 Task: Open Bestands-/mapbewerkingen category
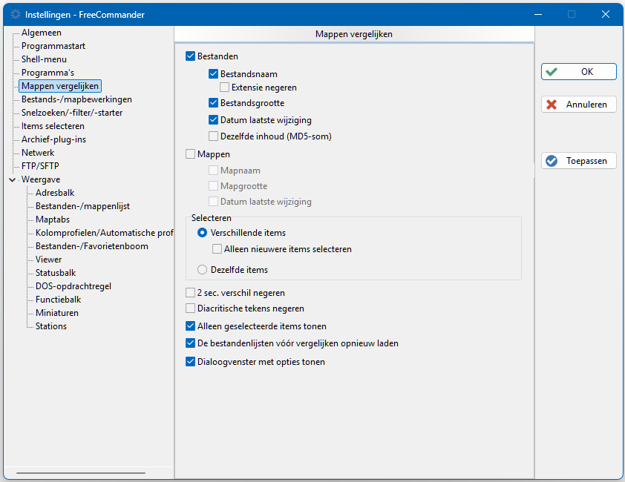76,99
